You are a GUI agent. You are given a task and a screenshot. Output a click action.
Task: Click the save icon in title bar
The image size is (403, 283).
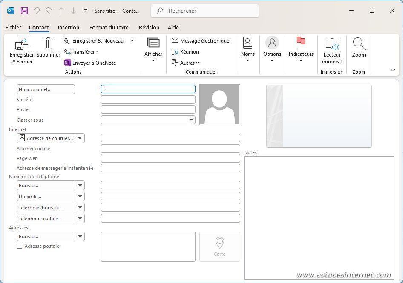click(24, 11)
